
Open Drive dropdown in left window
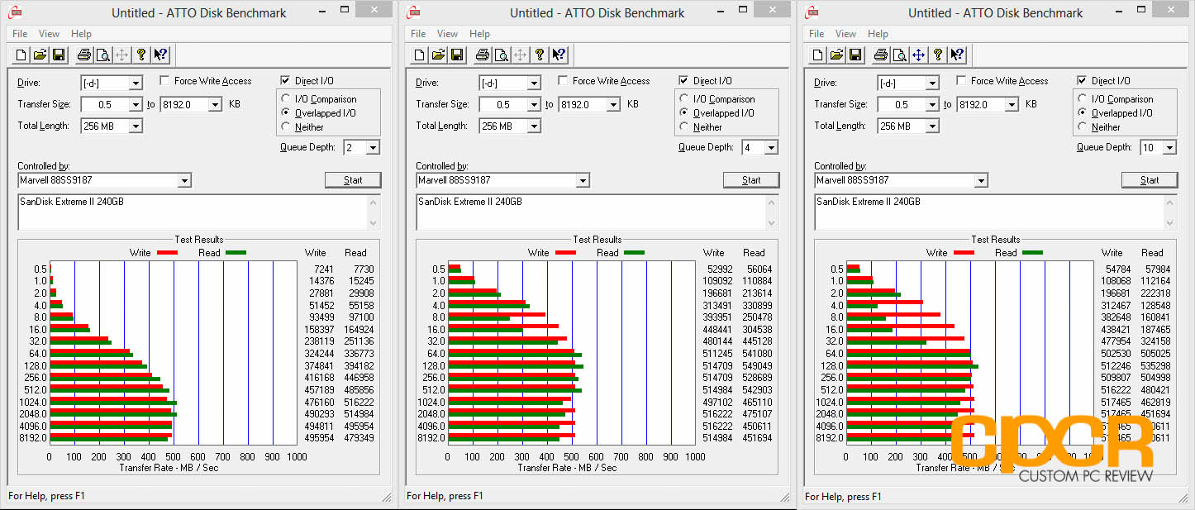coord(136,83)
